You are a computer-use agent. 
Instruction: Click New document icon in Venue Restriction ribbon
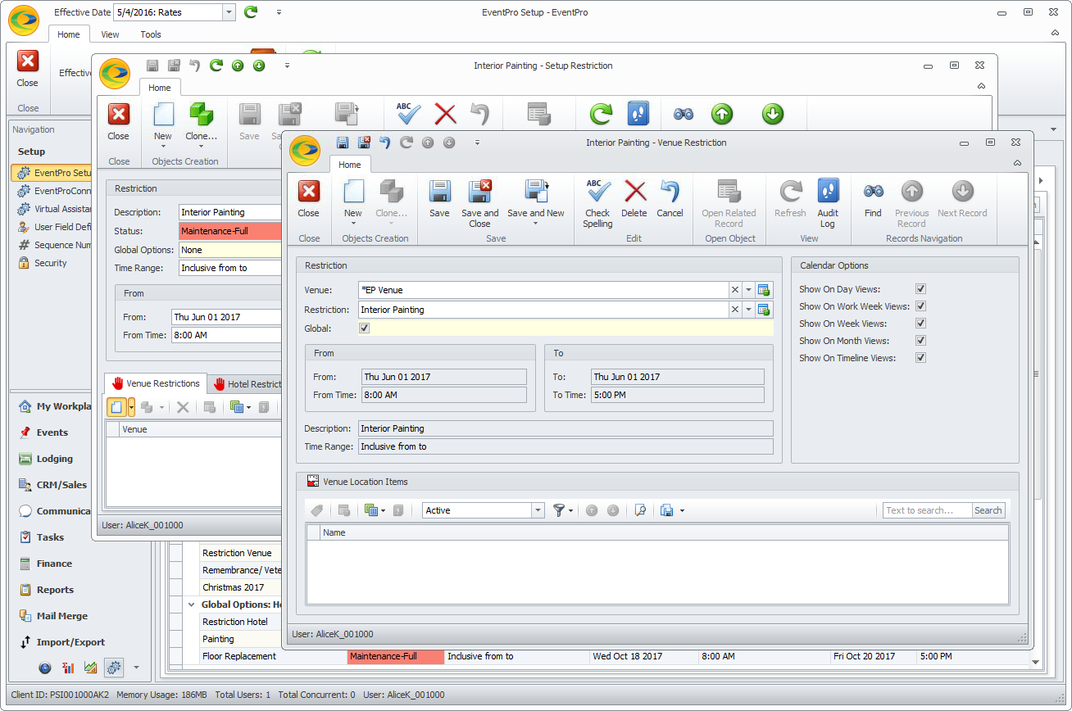[x=353, y=192]
